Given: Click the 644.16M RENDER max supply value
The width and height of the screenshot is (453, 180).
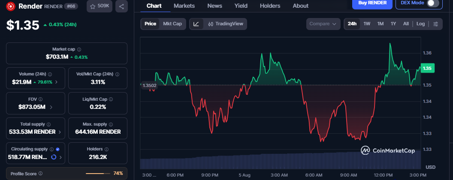Looking at the screenshot, I should click(x=98, y=132).
